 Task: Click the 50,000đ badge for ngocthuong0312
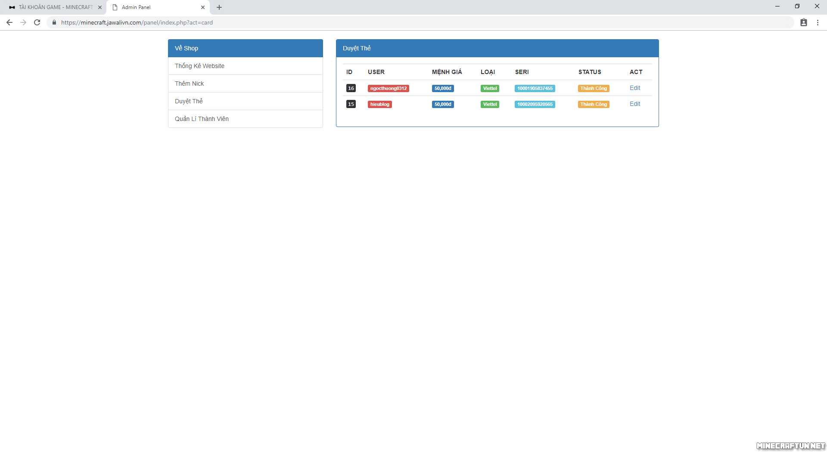pyautogui.click(x=443, y=88)
